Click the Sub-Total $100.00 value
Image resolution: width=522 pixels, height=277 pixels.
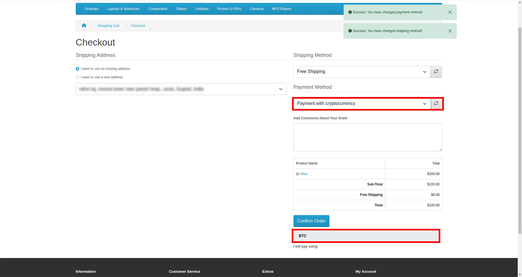pos(433,184)
